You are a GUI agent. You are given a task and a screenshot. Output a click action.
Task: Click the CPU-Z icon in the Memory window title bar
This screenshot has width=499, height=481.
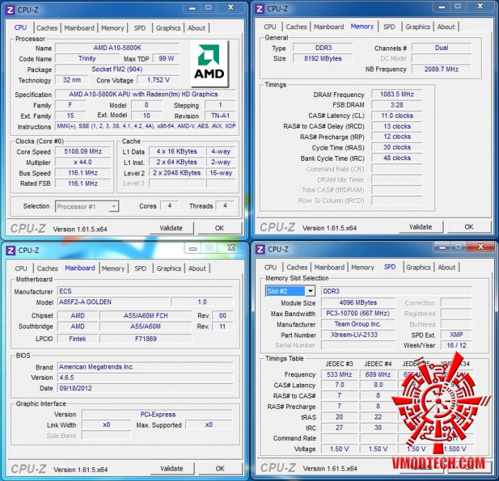[x=260, y=9]
